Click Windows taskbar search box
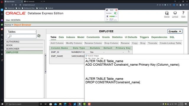The image size is (189, 106). point(22,104)
